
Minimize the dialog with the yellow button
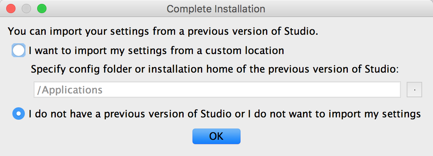point(26,8)
